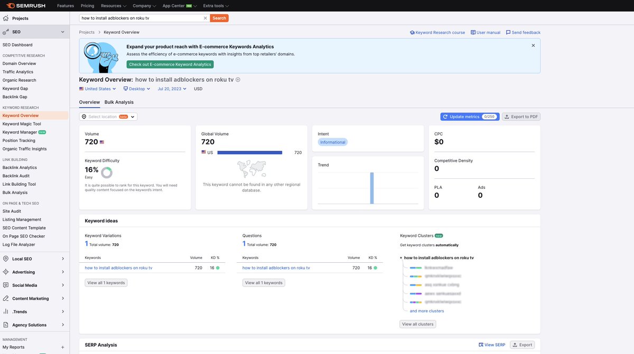
Task: Open the Projects home icon
Action: [x=6, y=18]
